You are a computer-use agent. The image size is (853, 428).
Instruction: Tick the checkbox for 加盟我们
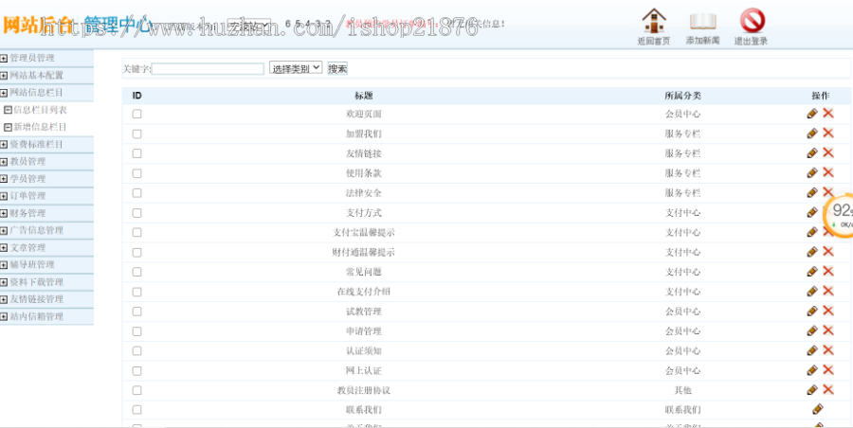(x=137, y=134)
